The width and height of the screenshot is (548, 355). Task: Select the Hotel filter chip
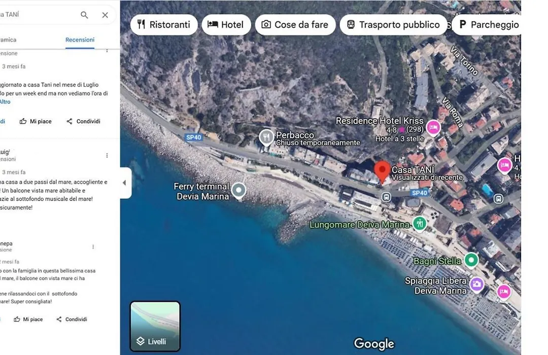point(225,24)
